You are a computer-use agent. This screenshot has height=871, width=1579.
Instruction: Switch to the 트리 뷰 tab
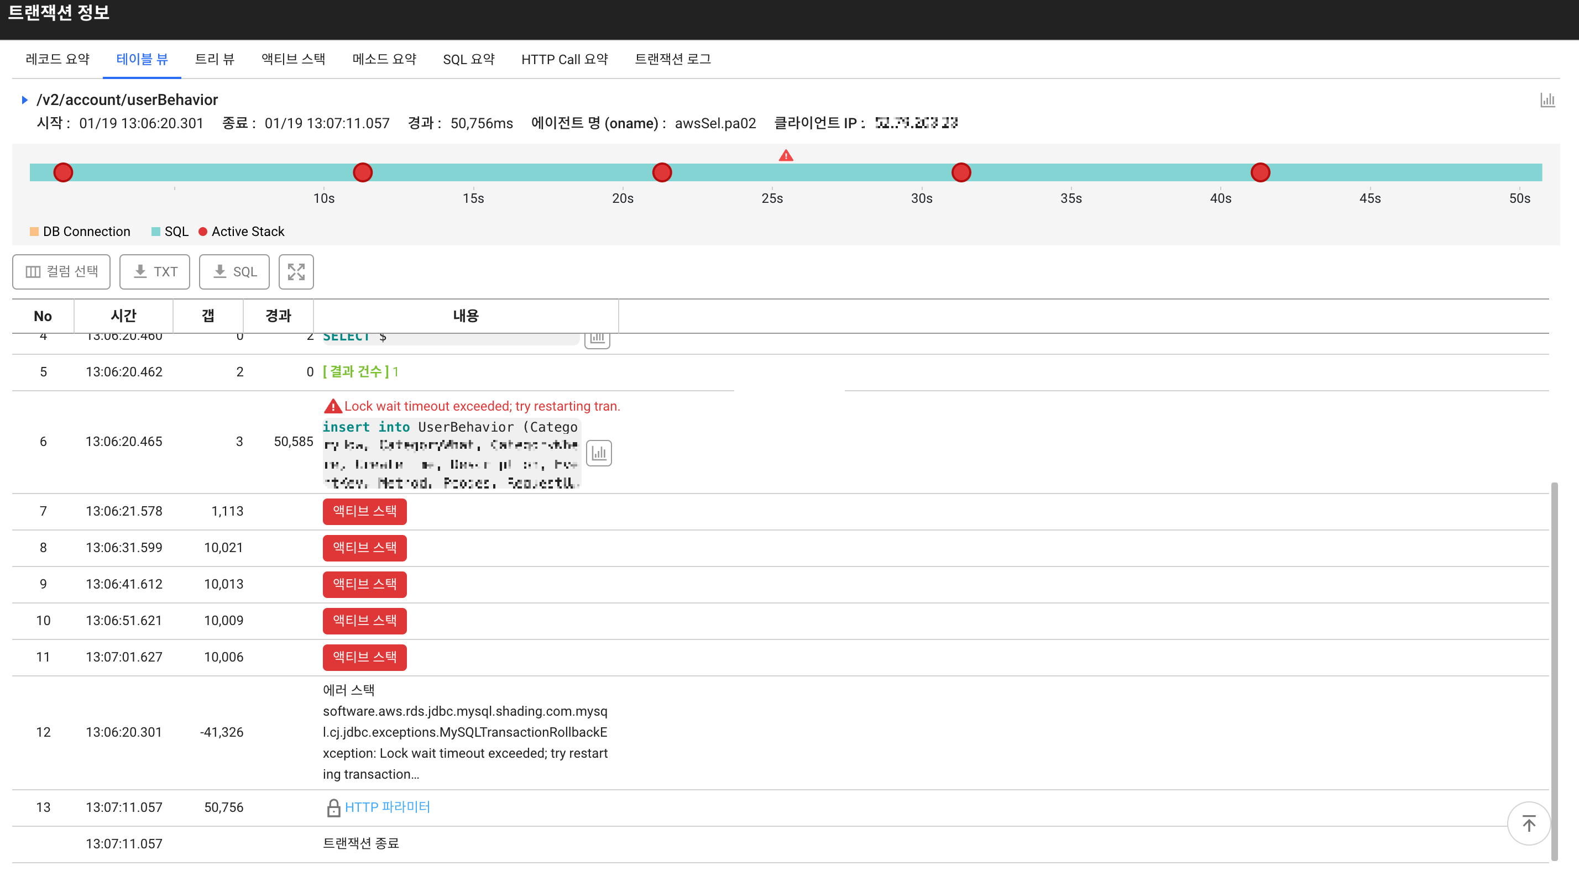point(215,60)
